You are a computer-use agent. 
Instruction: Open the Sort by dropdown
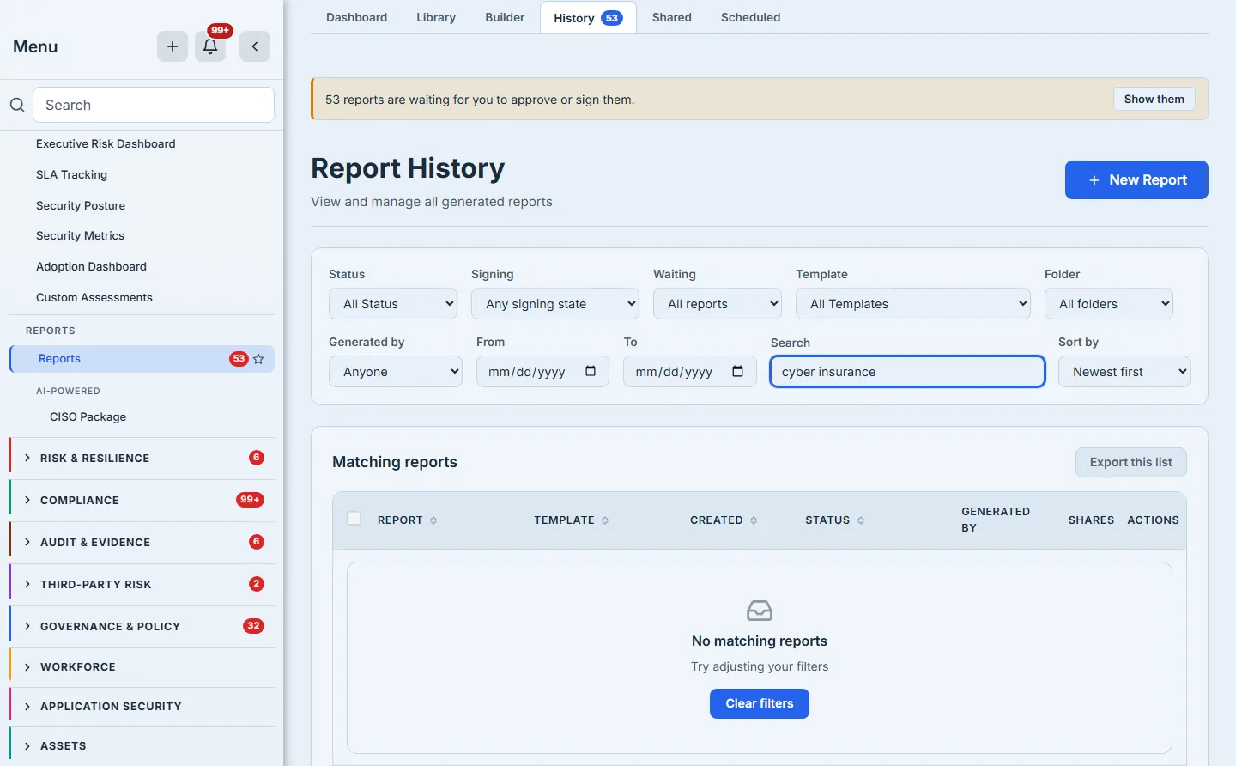coord(1124,372)
